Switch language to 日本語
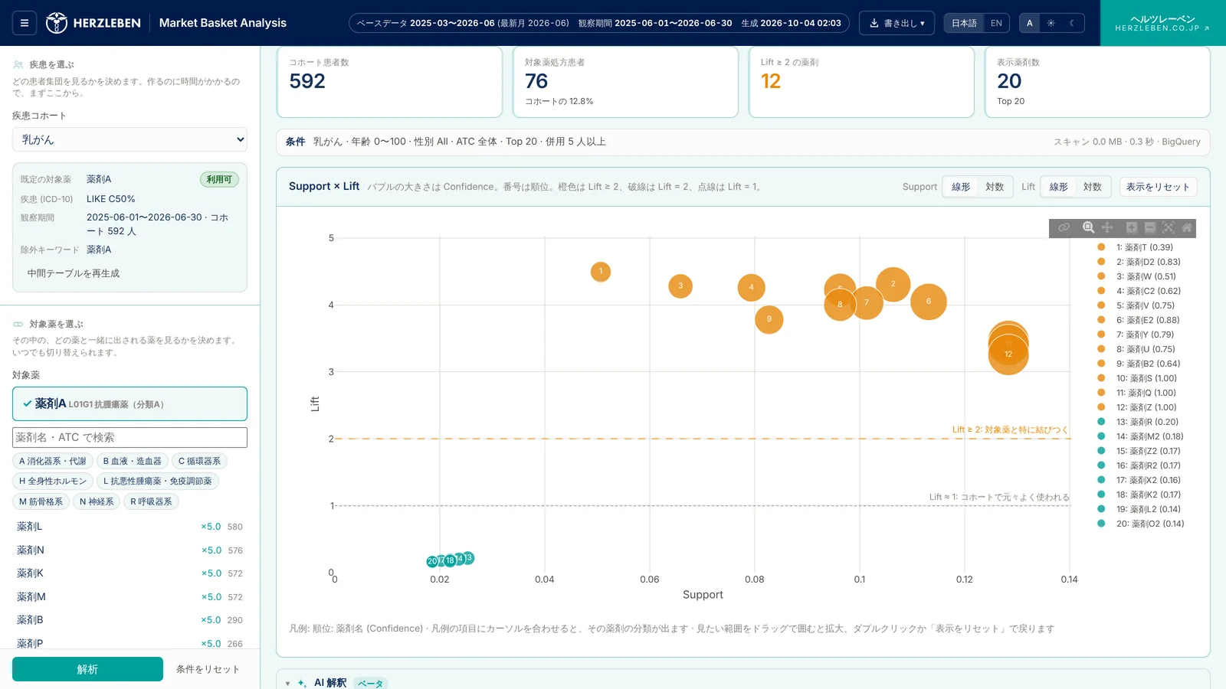 (x=964, y=23)
